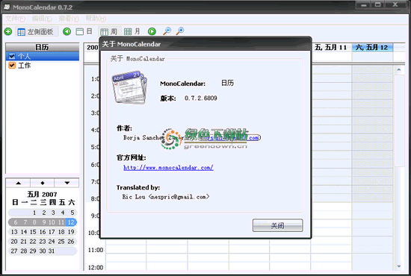
Task: Click the down arrow in mini calendar navigation
Action: (x=67, y=183)
